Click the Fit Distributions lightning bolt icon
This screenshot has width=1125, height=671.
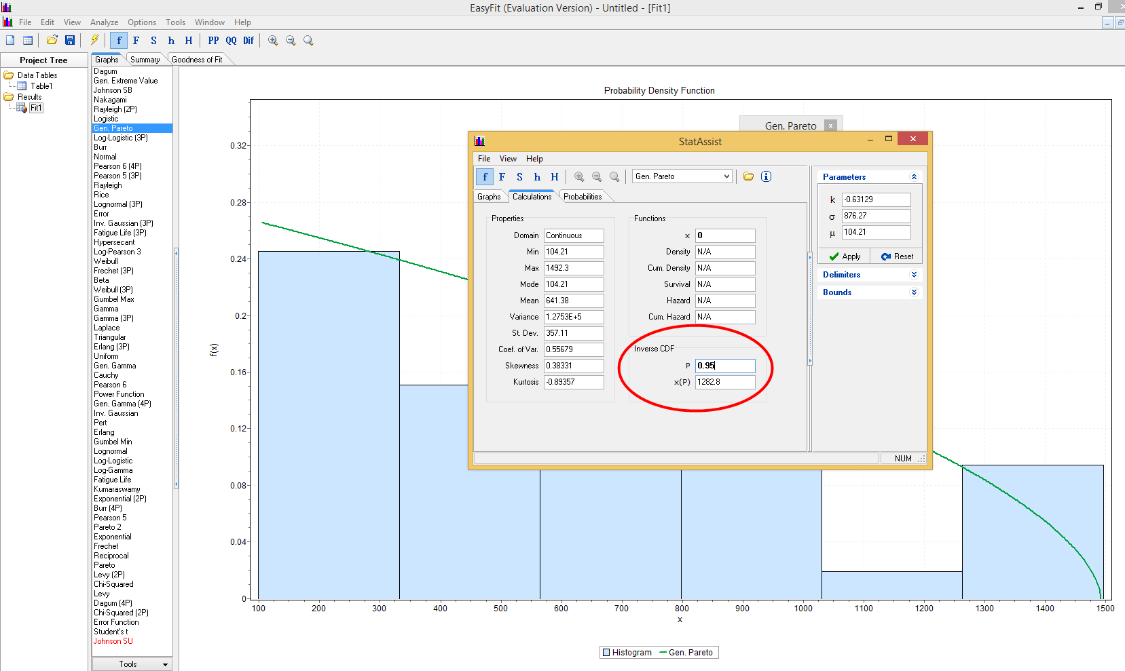pyautogui.click(x=95, y=41)
